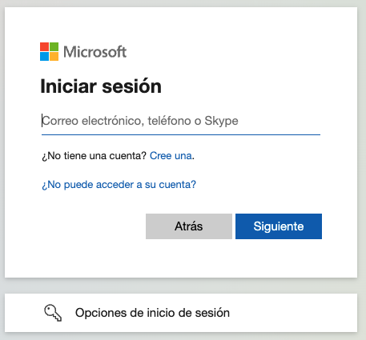
Task: Select 'Opciones de inicio de sesión' label
Action: [x=152, y=313]
